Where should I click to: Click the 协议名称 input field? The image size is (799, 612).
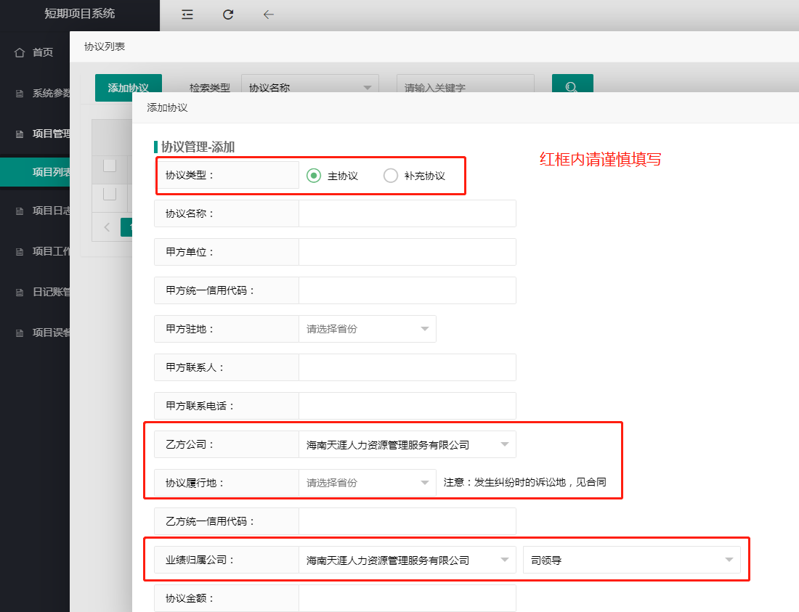[407, 213]
